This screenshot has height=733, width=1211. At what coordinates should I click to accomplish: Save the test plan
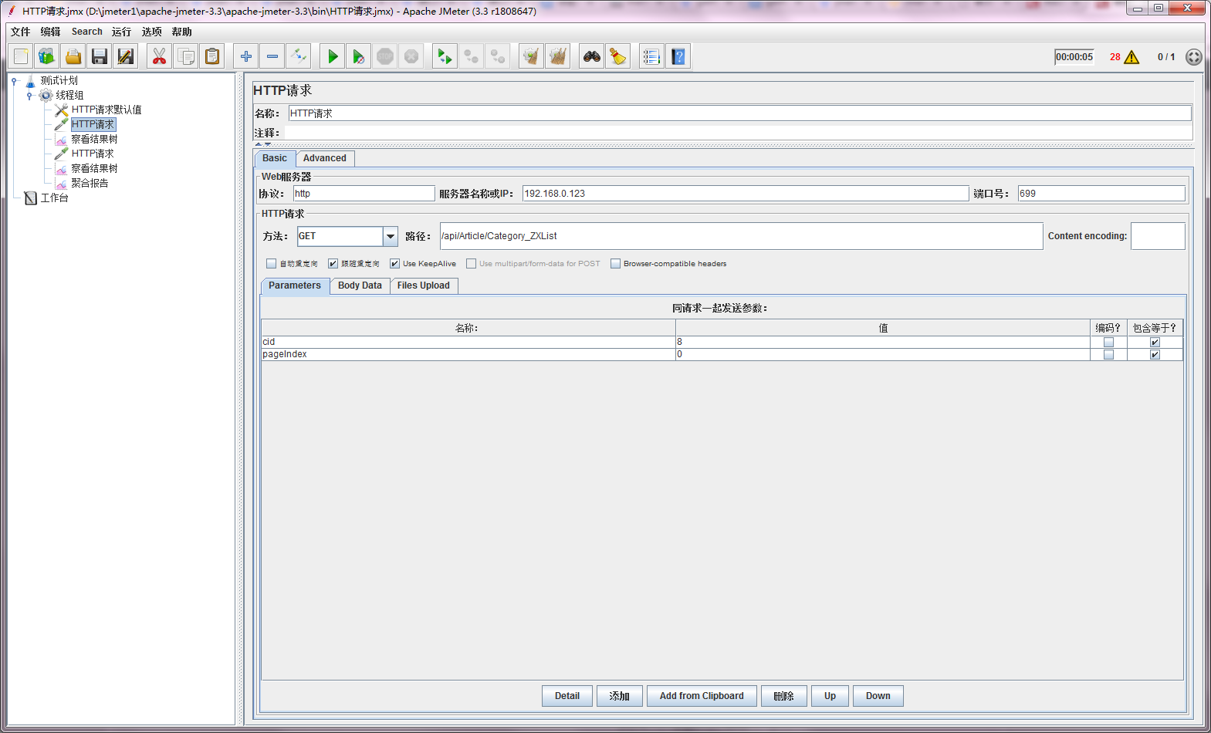pyautogui.click(x=100, y=56)
